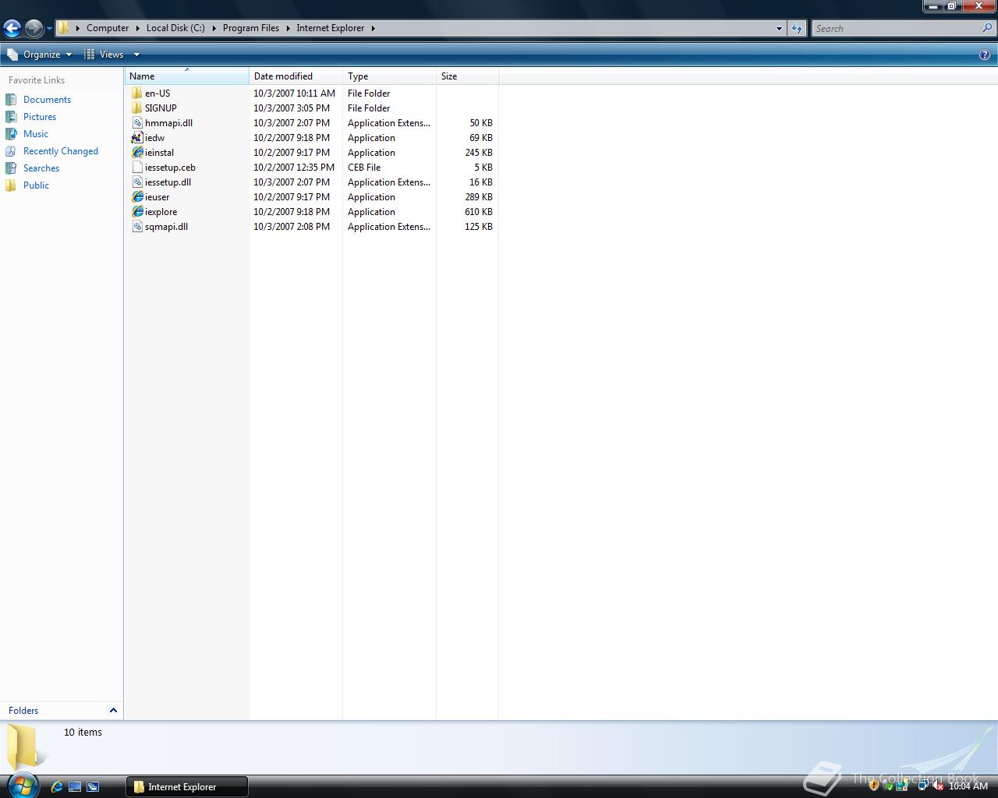
Task: Click Internet Explorer taskbar button
Action: point(187,786)
